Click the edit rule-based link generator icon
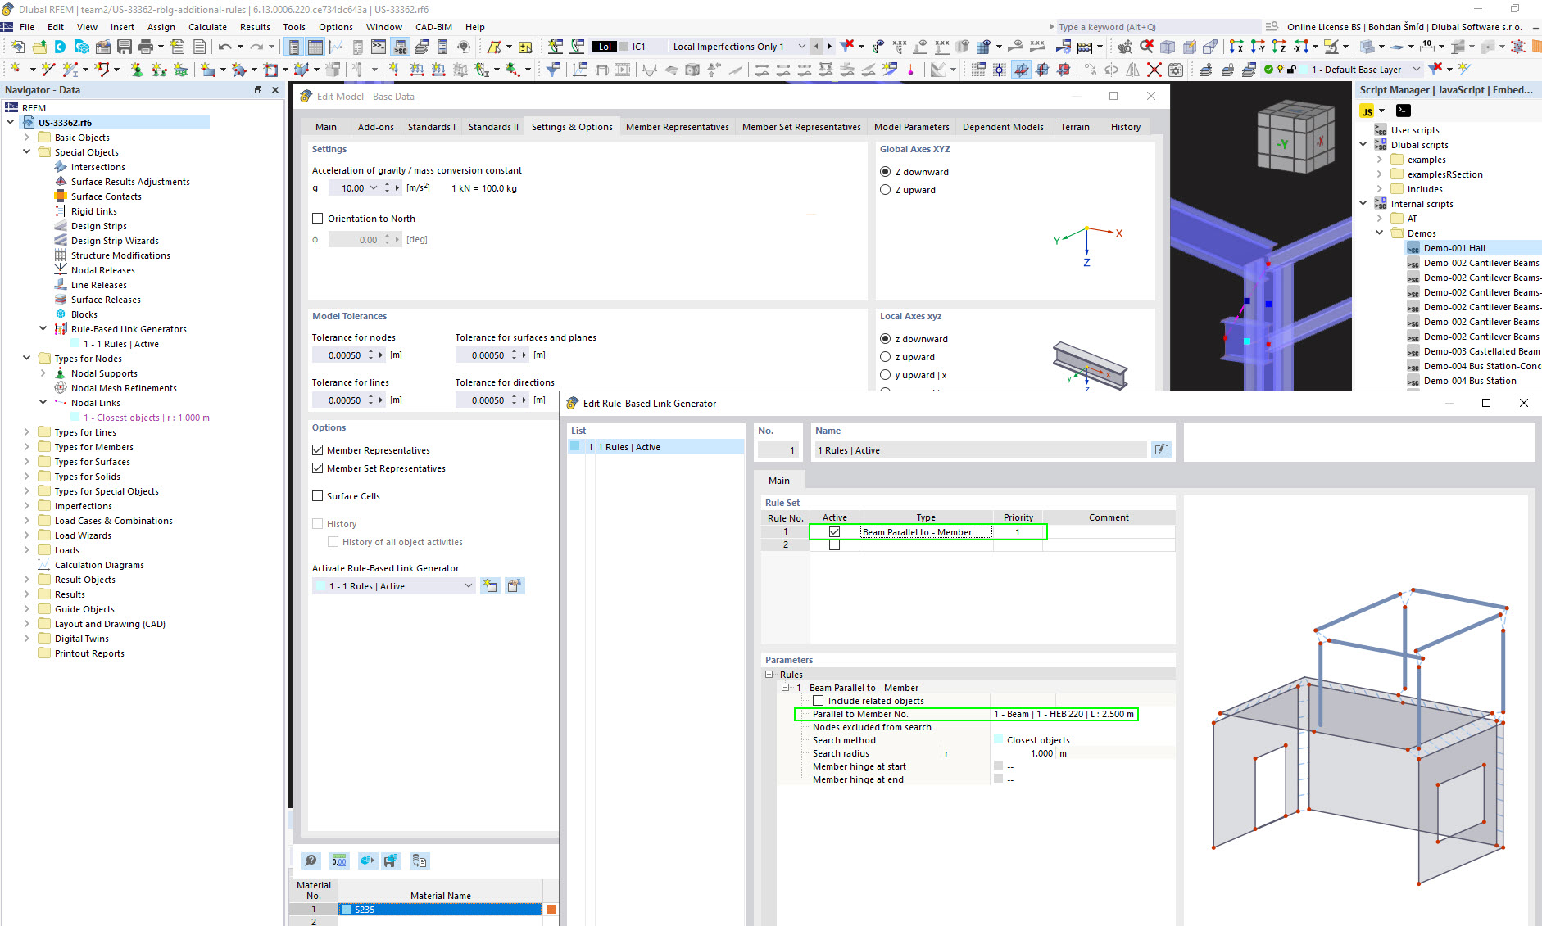The height and width of the screenshot is (926, 1542). click(x=515, y=585)
